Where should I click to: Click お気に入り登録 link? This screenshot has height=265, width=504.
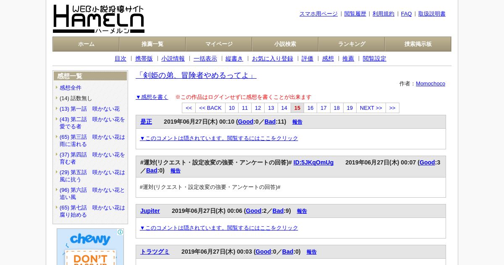273,59
